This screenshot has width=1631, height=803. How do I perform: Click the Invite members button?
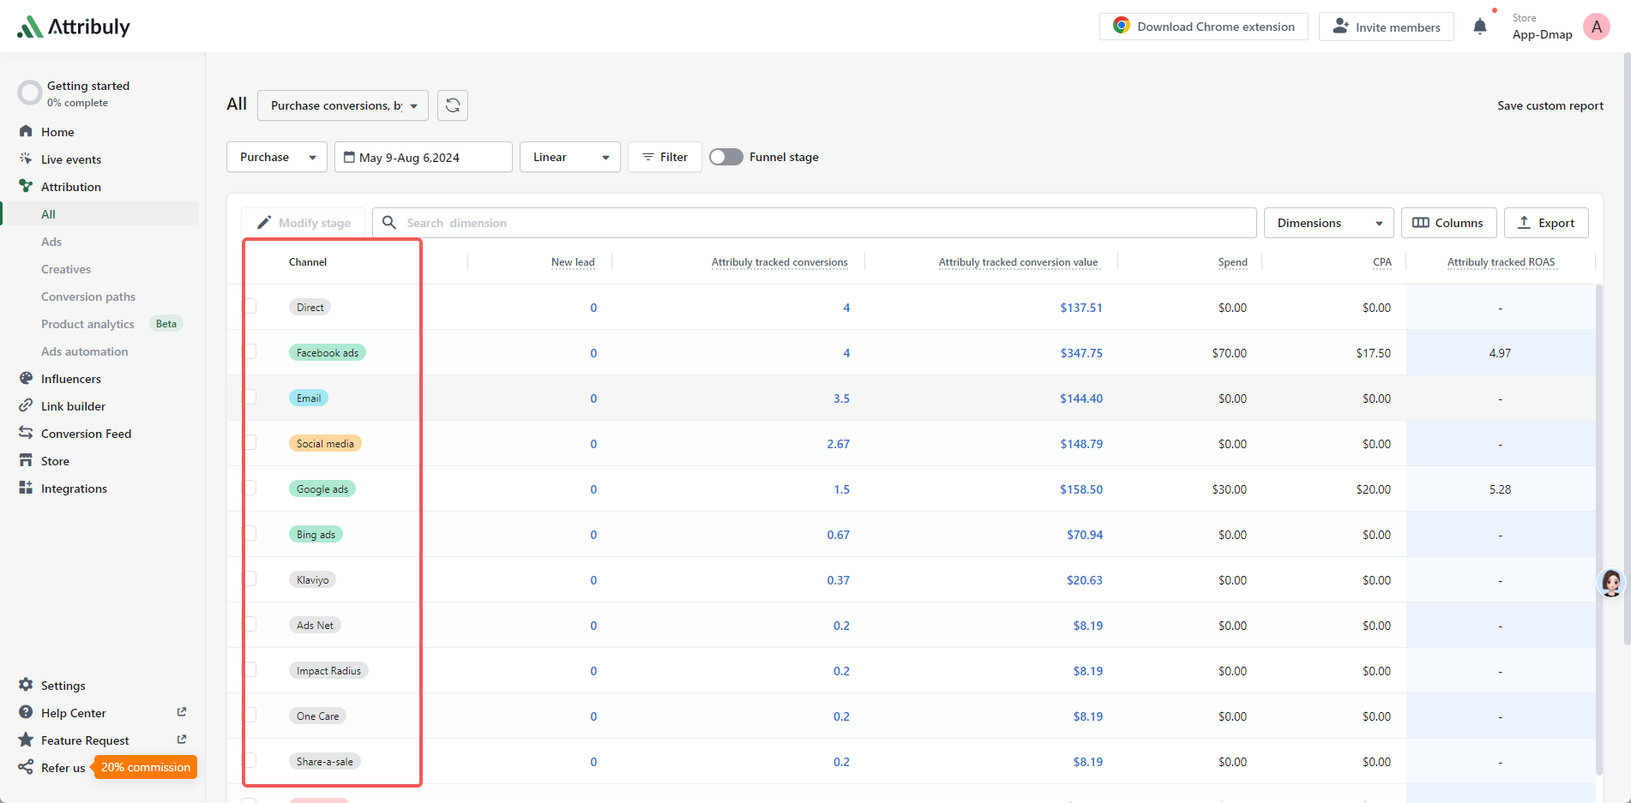tap(1387, 27)
